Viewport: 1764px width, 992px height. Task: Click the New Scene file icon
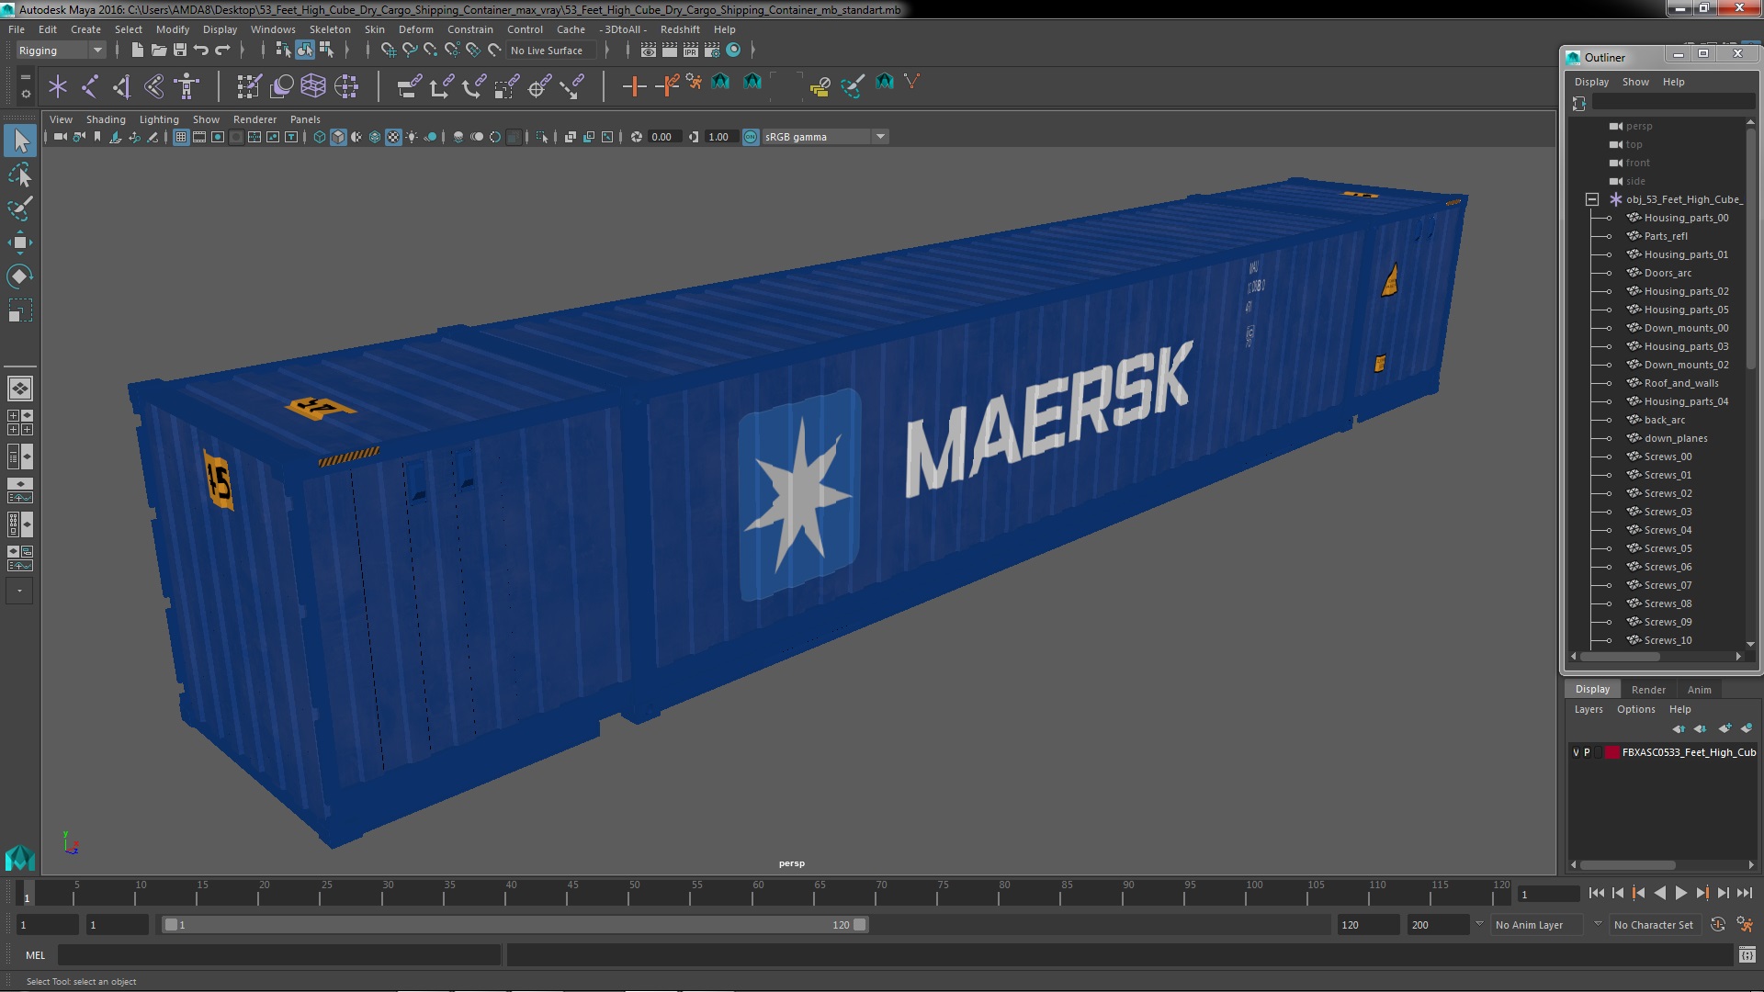137,50
